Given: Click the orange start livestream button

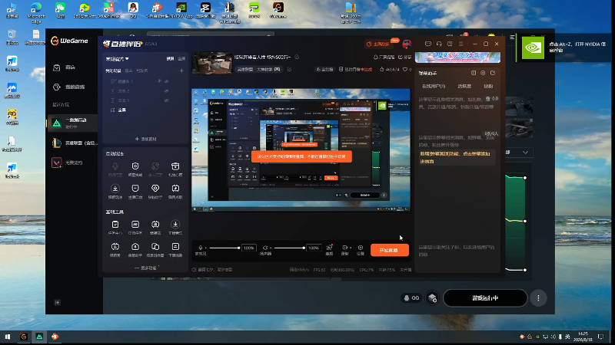Looking at the screenshot, I should click(x=390, y=250).
